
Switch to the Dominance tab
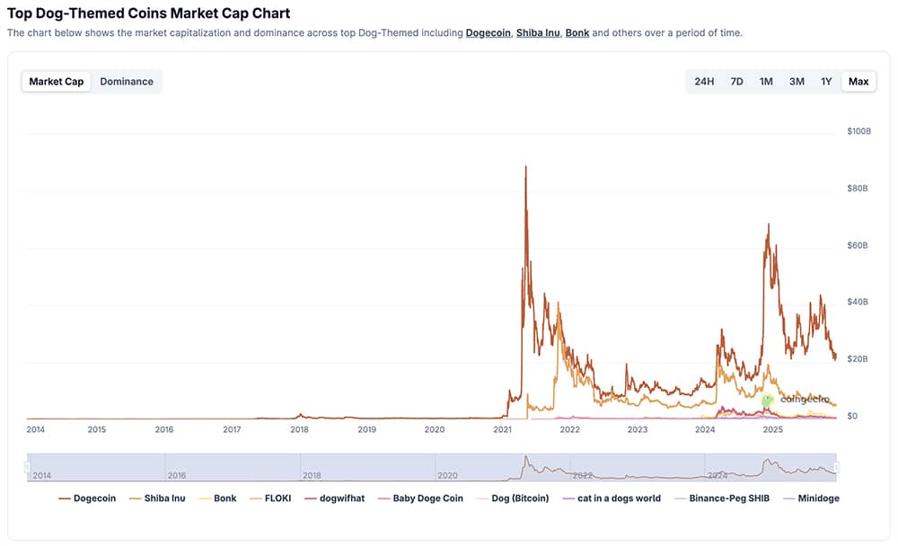[127, 81]
